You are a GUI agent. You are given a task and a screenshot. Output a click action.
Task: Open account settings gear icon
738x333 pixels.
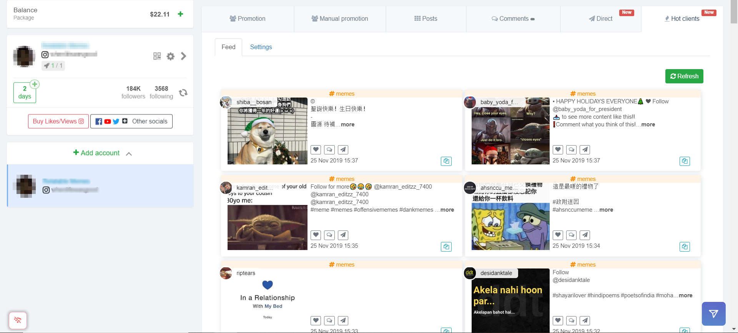tap(170, 56)
